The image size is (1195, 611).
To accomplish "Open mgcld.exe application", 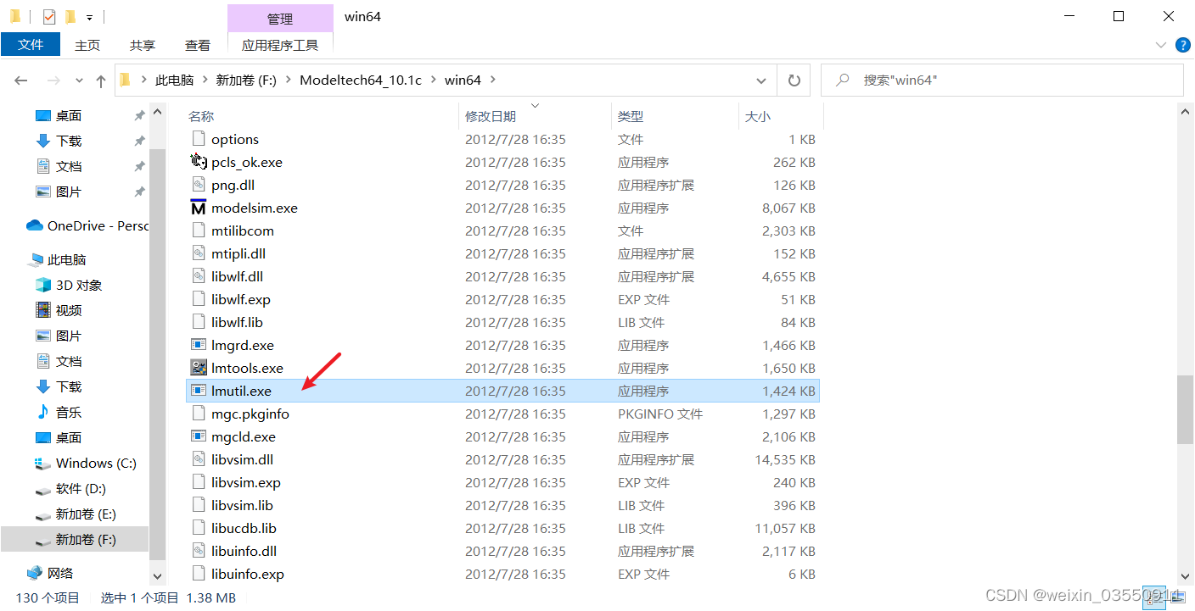I will [x=245, y=436].
